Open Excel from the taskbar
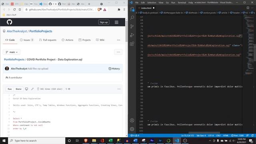Viewport: 256px width, 144px height. (110, 140)
